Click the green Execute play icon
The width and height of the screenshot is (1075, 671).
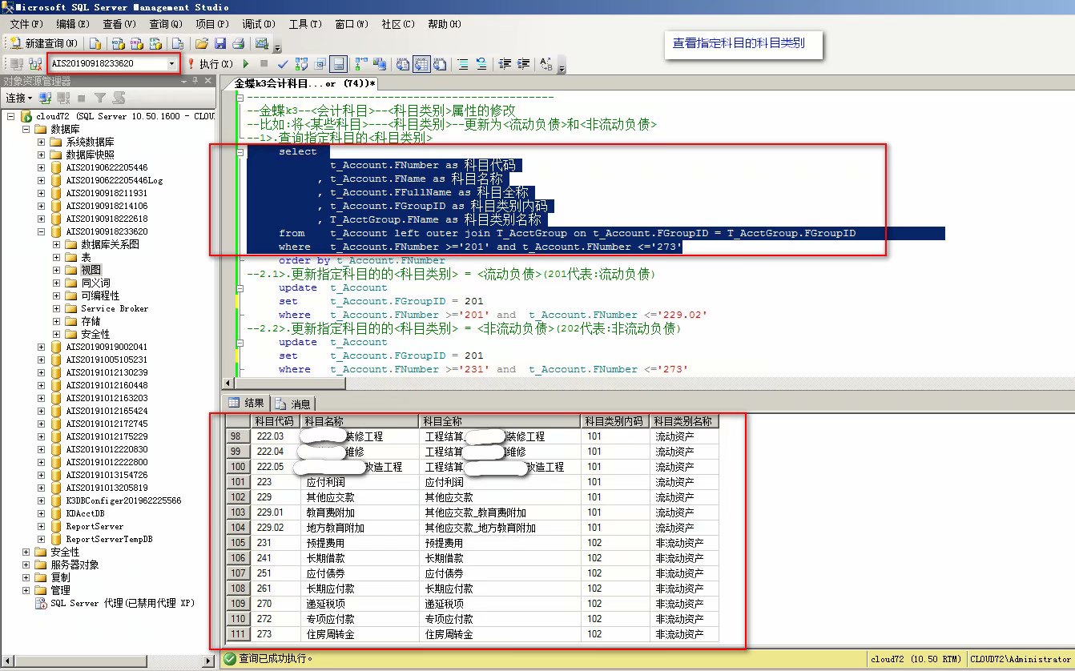(246, 64)
